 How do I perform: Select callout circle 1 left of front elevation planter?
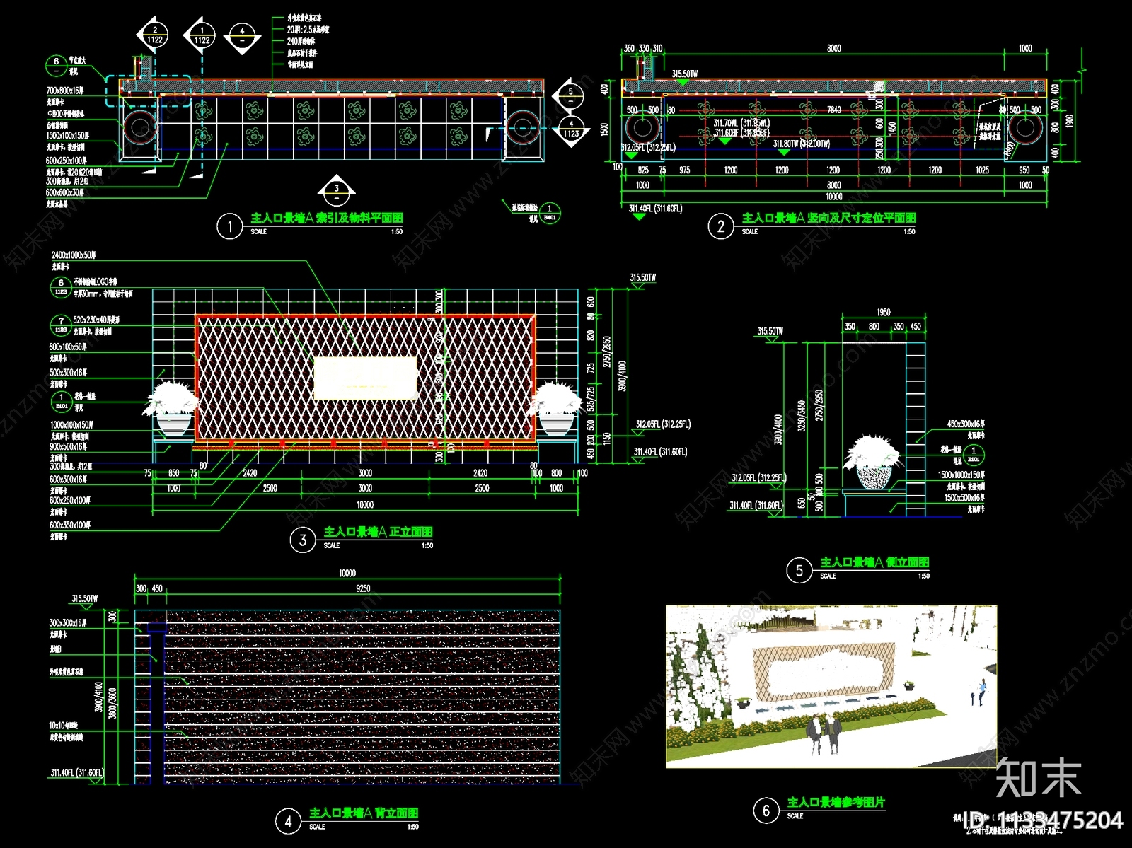coord(62,402)
